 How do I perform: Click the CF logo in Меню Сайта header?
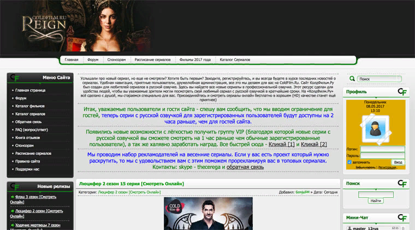[x=15, y=77]
